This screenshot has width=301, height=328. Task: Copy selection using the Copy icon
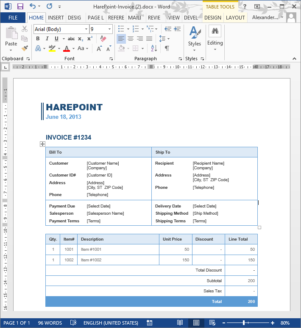[x=25, y=39]
